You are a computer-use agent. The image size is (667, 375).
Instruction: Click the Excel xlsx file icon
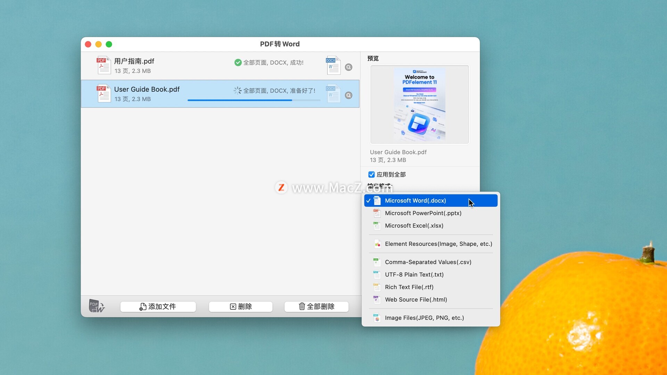pyautogui.click(x=377, y=226)
